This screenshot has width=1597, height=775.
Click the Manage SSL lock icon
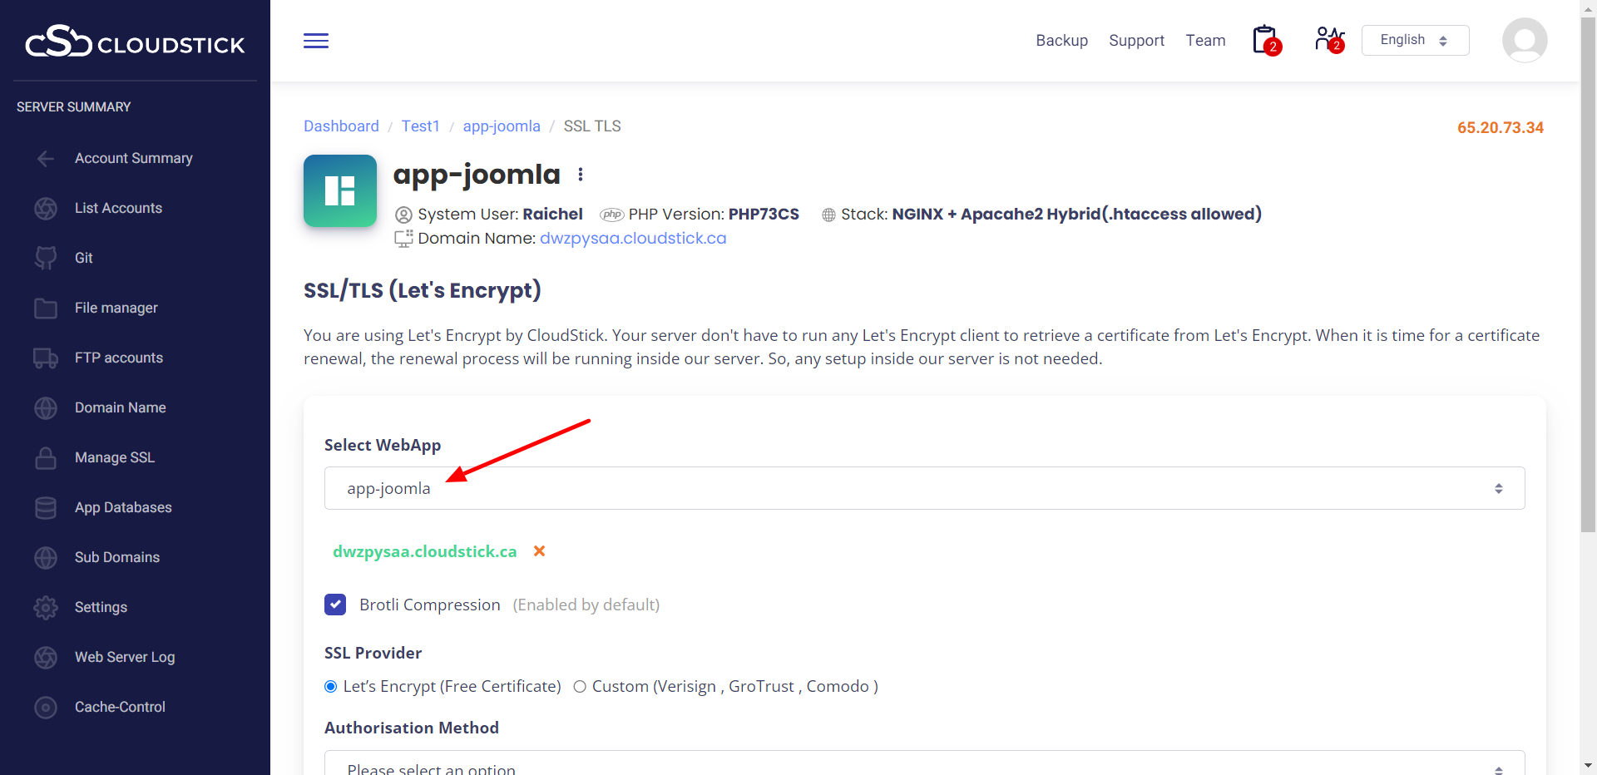pos(46,457)
